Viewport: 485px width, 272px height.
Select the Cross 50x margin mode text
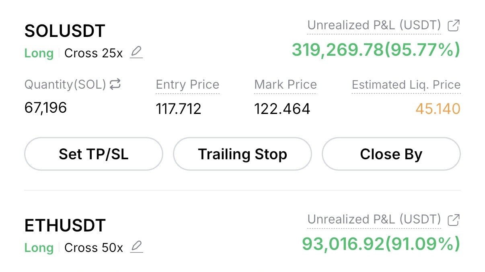94,248
